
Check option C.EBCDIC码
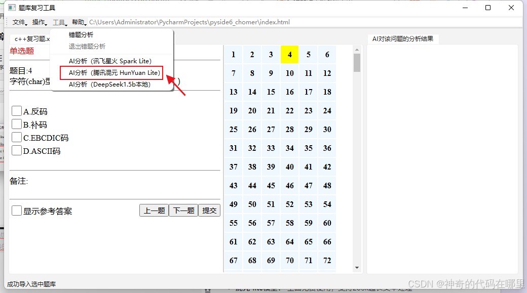point(16,137)
